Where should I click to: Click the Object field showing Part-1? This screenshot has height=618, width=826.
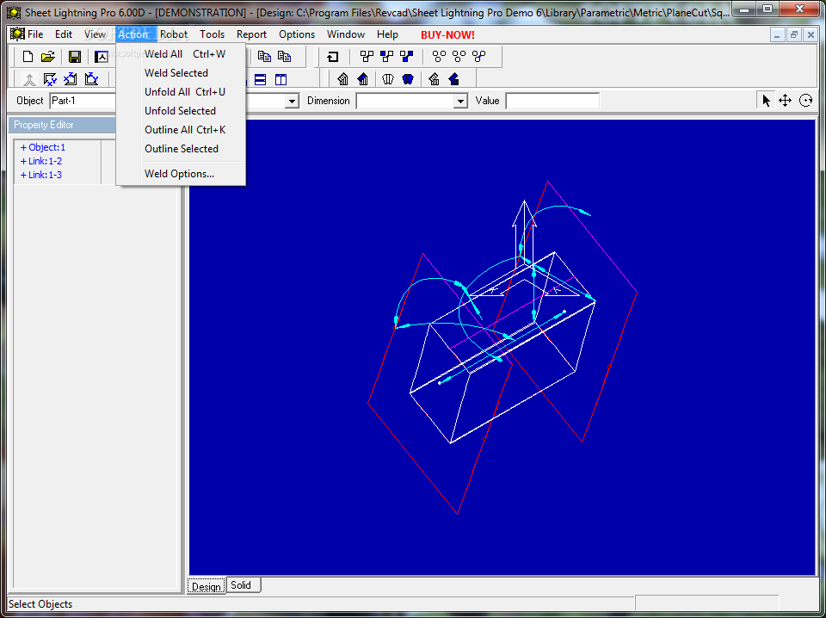point(83,101)
